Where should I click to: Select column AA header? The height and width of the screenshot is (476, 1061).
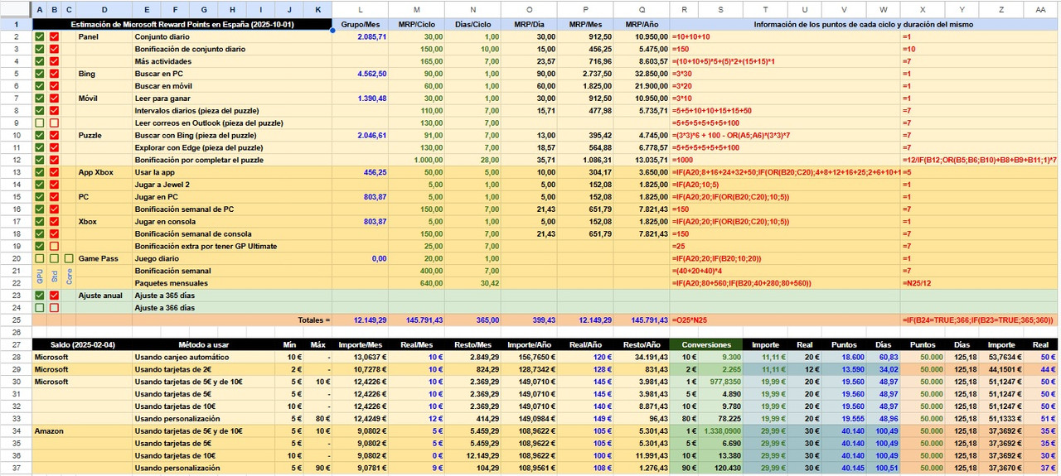[x=1039, y=9]
